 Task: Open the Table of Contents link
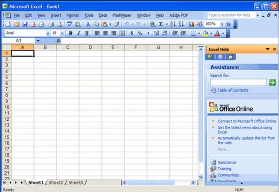coord(233,90)
